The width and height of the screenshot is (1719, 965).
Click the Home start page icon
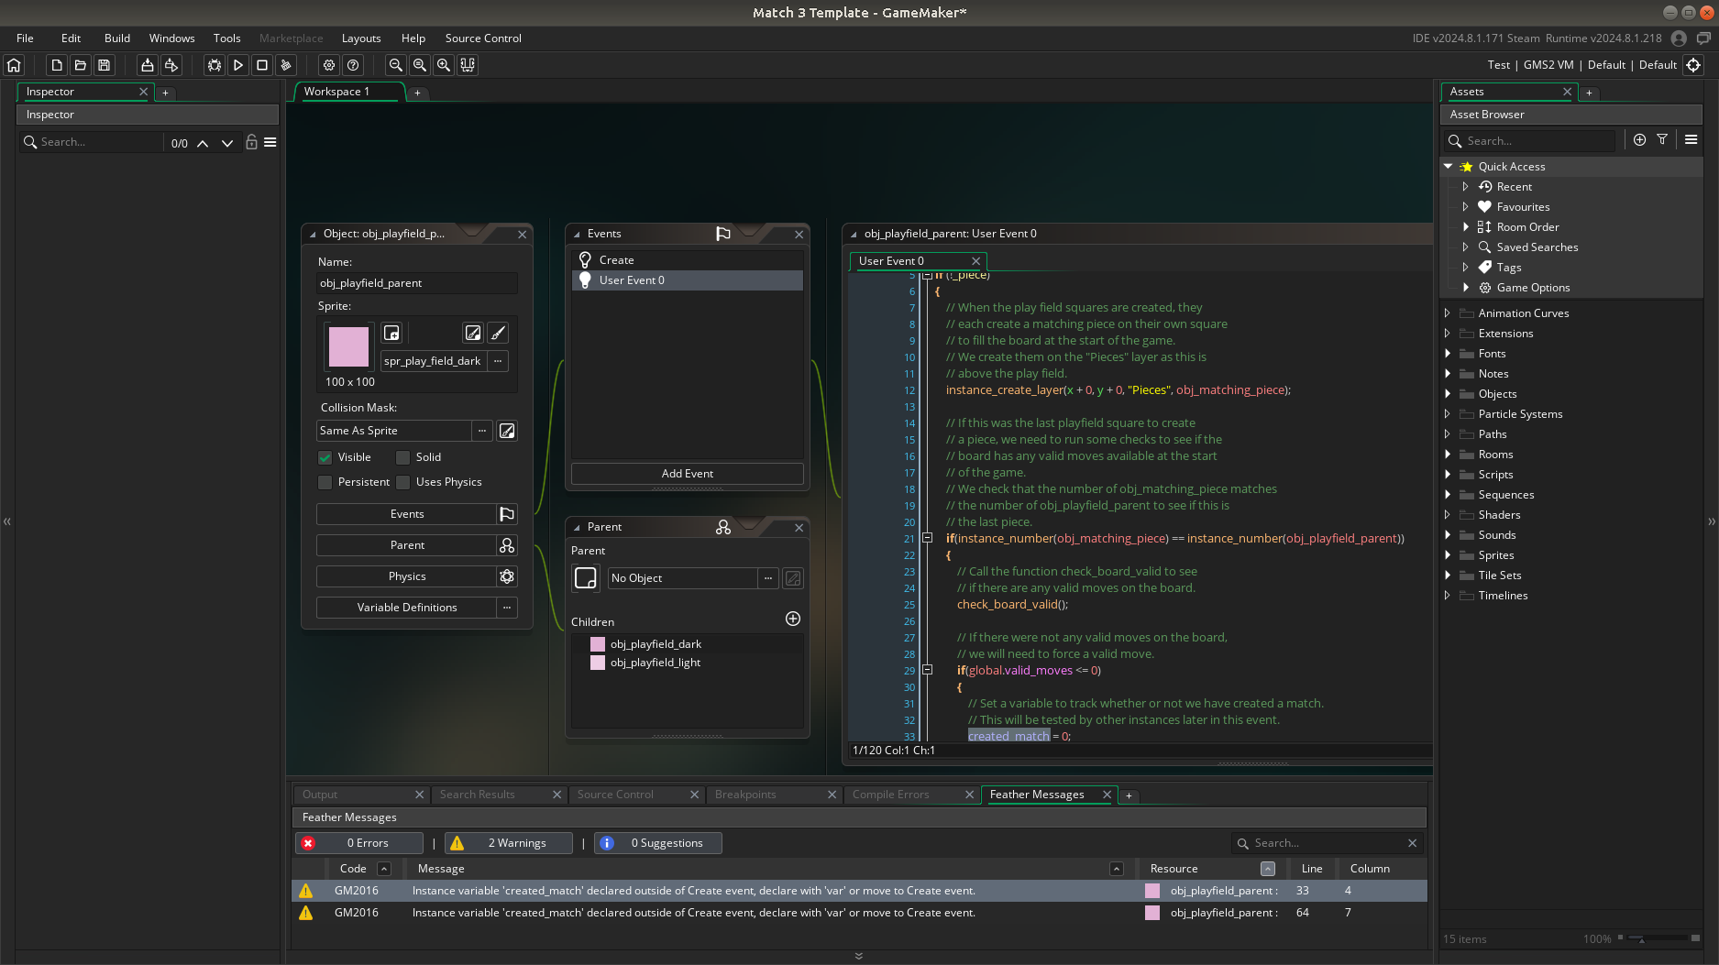[14, 65]
